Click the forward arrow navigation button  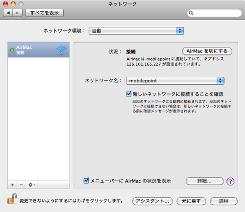(18, 13)
